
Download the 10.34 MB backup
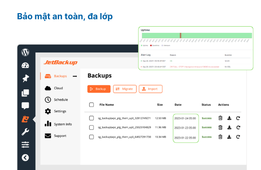click(229, 137)
